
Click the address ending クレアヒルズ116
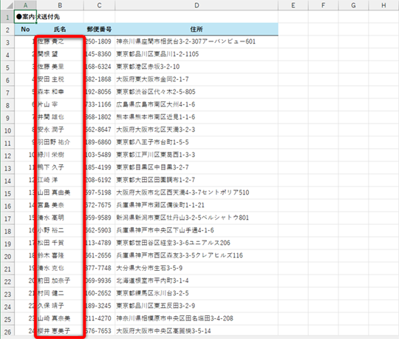tap(197, 255)
